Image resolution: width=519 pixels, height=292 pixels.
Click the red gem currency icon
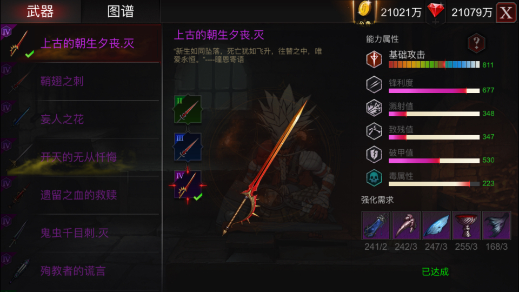click(x=436, y=11)
